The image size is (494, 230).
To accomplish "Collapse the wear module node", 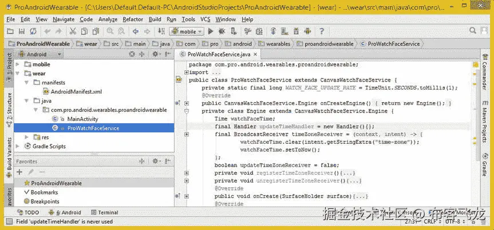I will pos(18,74).
